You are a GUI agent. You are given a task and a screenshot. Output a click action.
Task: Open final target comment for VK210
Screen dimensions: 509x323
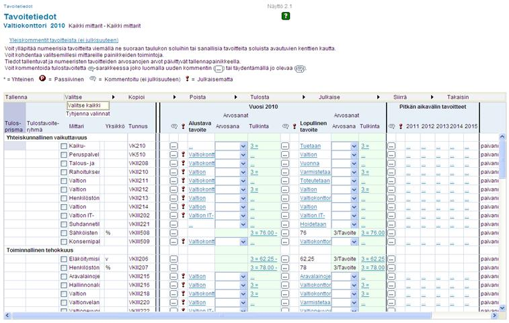[x=285, y=146]
